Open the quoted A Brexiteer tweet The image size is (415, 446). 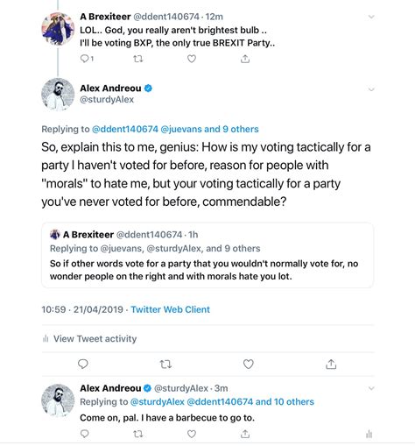coord(207,256)
